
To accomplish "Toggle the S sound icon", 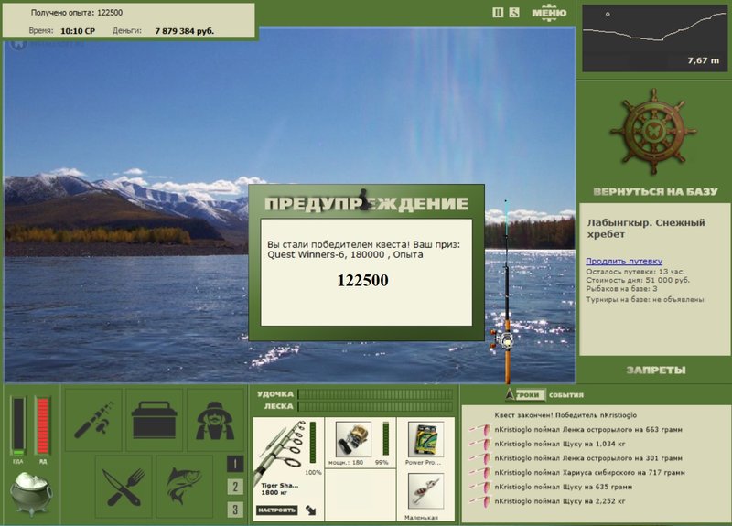I will click(514, 13).
